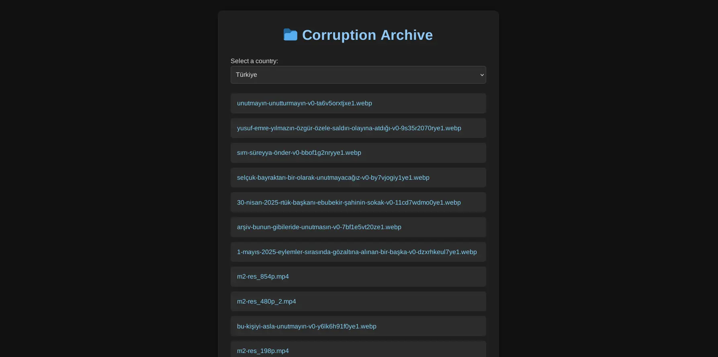The width and height of the screenshot is (718, 357).
Task: Open m2-res_854p.mp4 video link
Action: [263, 277]
